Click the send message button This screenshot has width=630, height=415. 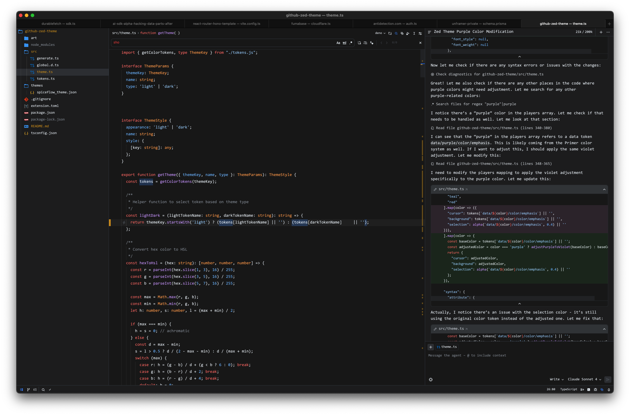(608, 379)
